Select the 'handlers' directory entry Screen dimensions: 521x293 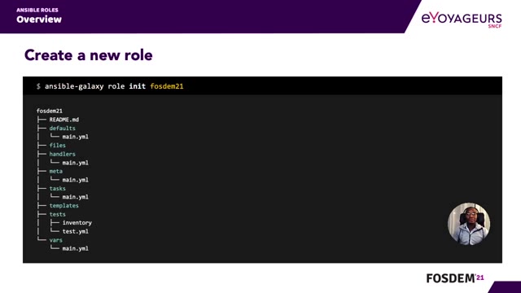[x=62, y=154]
